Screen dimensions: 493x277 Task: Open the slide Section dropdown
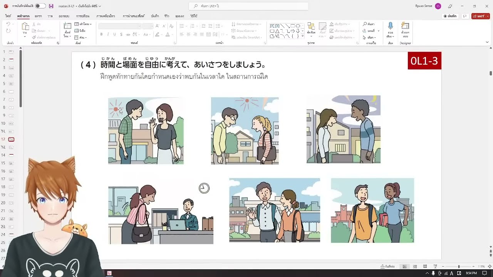pos(81,37)
